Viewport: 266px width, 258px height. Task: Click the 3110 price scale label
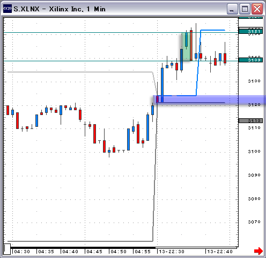coord(254,128)
